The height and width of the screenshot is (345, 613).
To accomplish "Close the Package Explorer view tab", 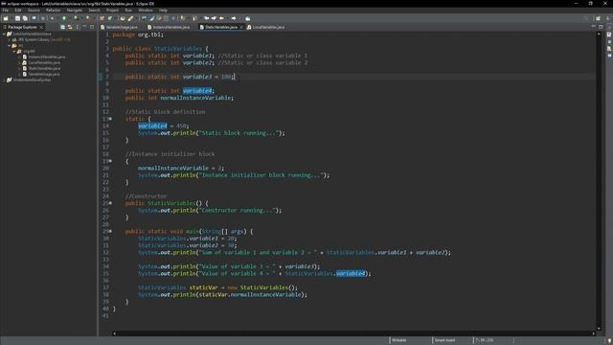I will 41,27.
